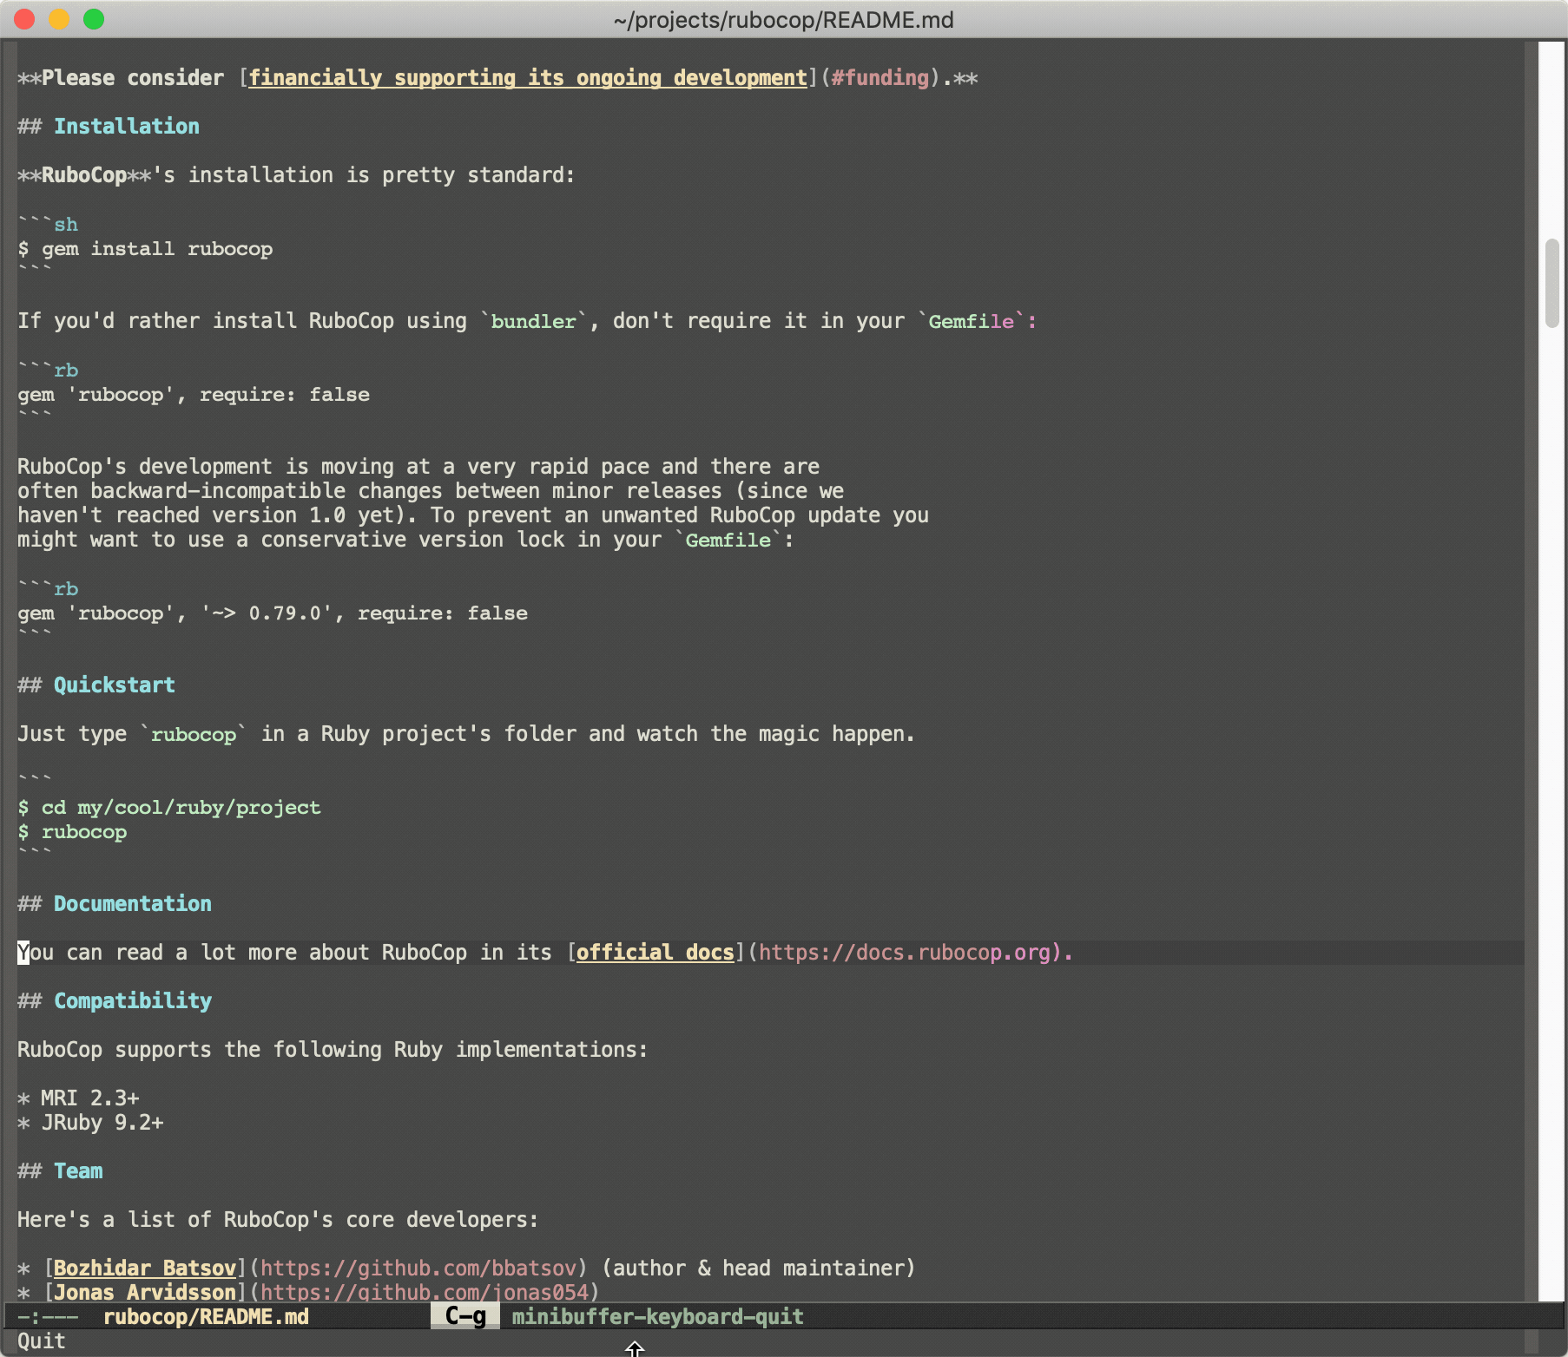Click the block cursor on 'You'

(x=23, y=953)
